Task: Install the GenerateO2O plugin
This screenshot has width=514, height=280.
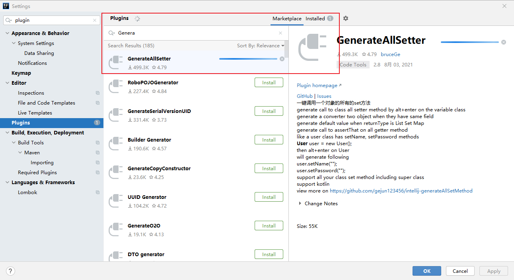Action: [269, 226]
